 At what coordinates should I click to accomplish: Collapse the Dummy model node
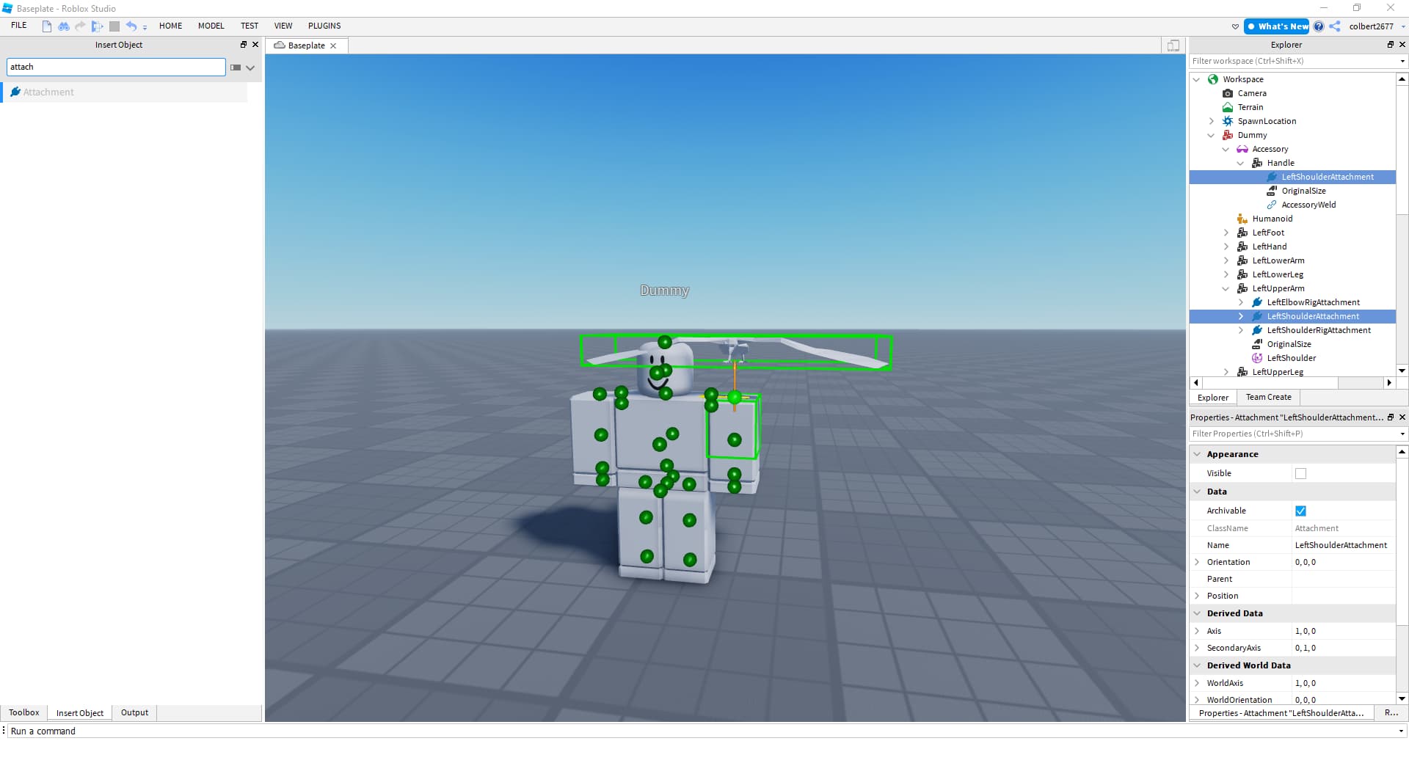1212,135
